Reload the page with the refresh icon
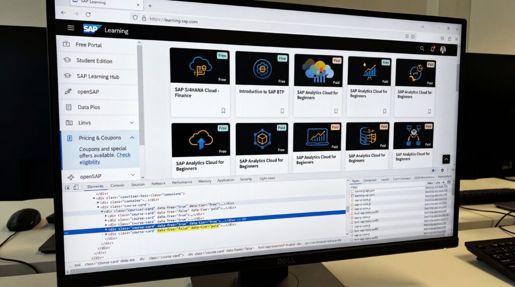 [x=88, y=15]
